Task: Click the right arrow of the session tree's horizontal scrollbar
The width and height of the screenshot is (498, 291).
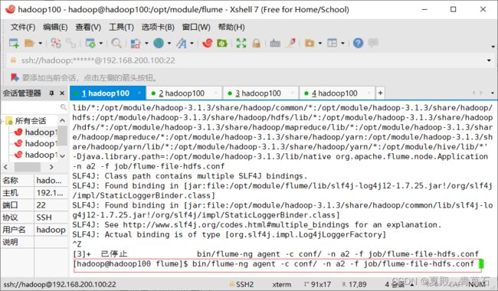Action: (x=51, y=167)
